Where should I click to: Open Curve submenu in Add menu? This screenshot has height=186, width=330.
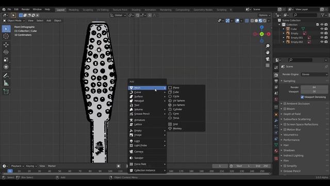pos(147,92)
